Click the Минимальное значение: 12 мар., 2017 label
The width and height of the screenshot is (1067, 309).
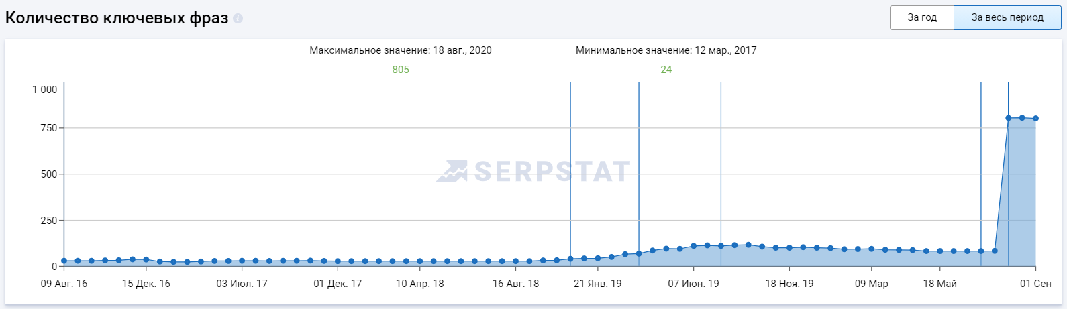pos(666,50)
